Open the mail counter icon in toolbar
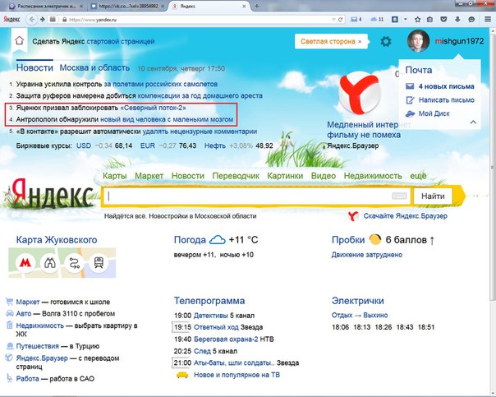 356,19
